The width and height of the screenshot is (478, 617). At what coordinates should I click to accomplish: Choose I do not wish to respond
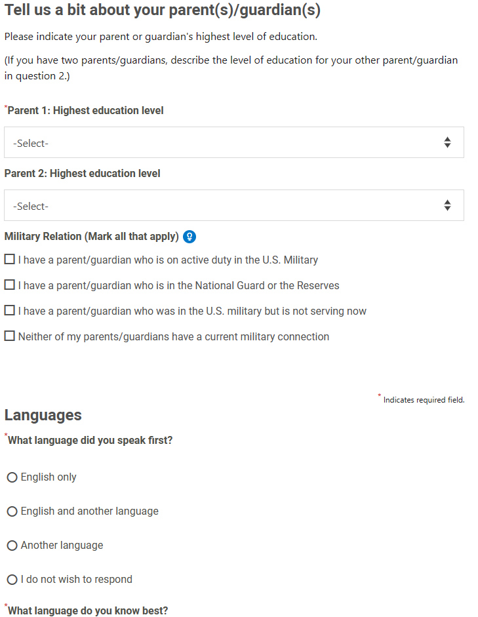[12, 580]
